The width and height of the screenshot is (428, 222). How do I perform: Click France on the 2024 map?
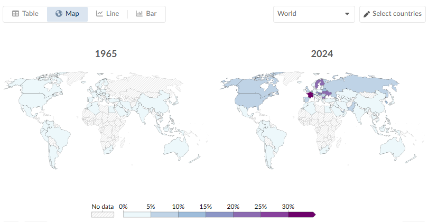(309, 95)
